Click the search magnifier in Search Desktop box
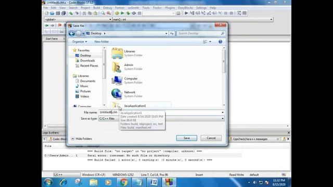Viewport: 333px width, 187px height. [x=222, y=33]
